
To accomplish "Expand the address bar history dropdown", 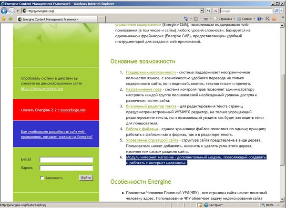I will (x=202, y=11).
